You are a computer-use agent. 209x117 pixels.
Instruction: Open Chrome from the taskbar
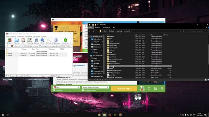point(99,115)
